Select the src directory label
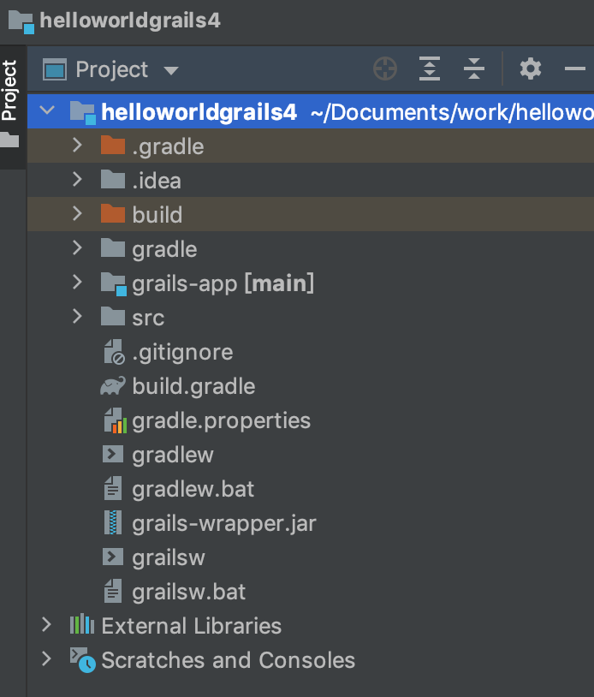 coord(148,319)
